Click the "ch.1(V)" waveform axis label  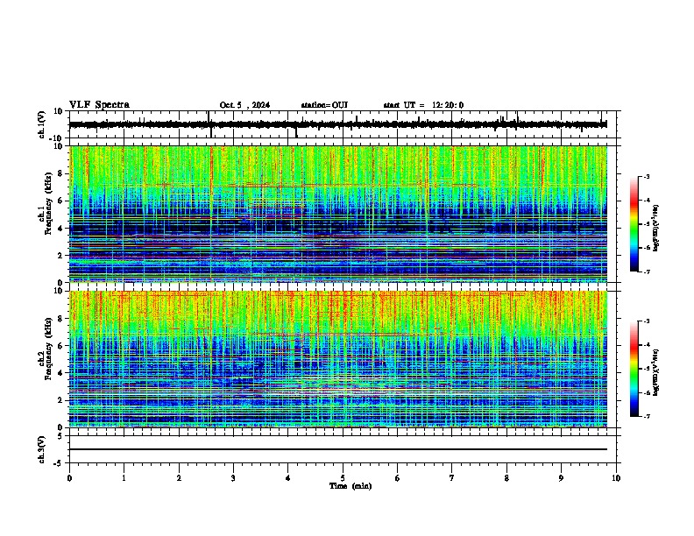tap(42, 124)
